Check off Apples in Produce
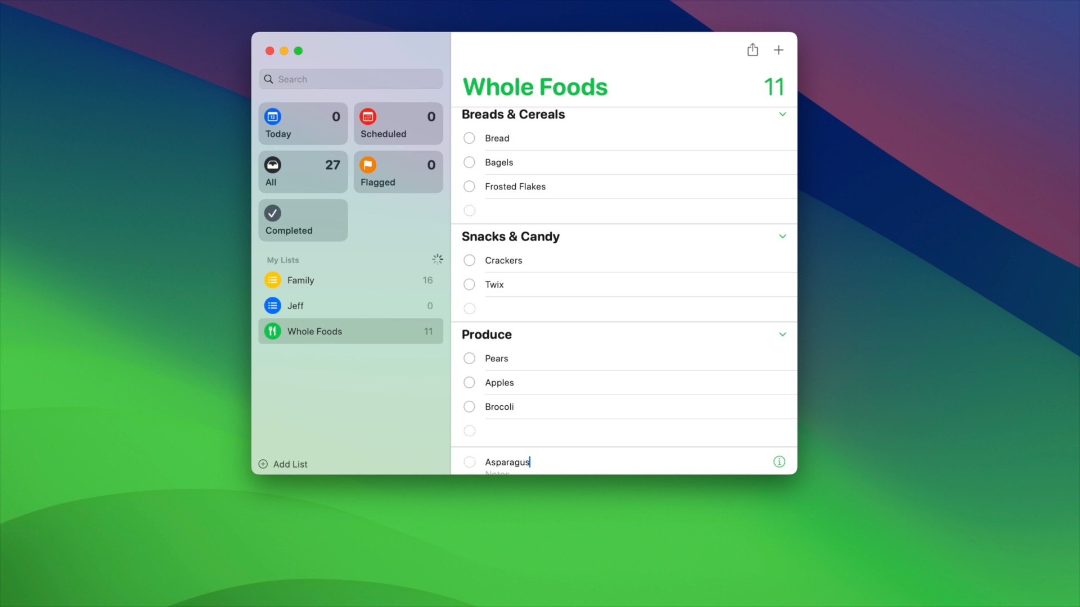This screenshot has width=1080, height=607. [x=469, y=382]
